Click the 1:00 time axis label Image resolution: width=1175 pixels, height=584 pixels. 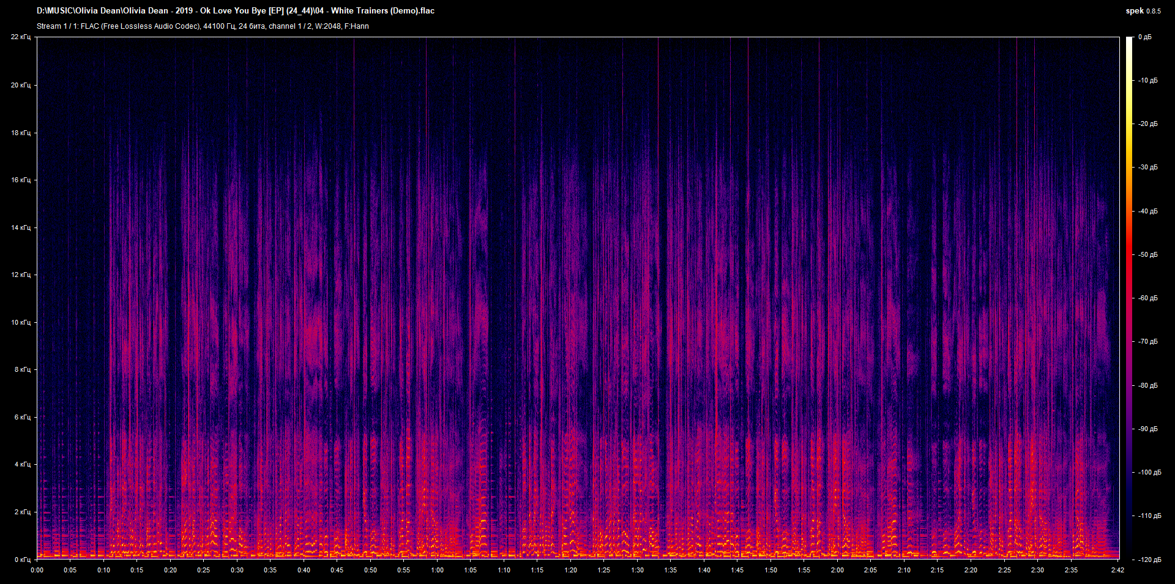click(x=438, y=570)
